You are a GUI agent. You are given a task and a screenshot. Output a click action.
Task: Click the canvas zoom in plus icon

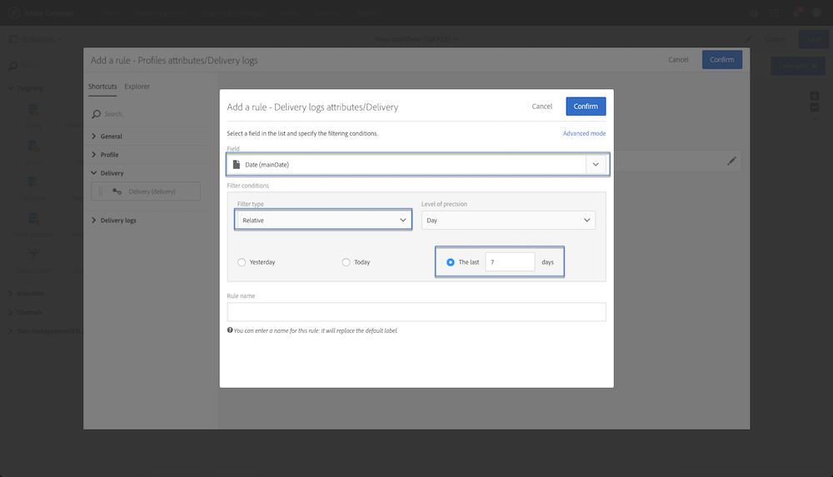tap(815, 96)
